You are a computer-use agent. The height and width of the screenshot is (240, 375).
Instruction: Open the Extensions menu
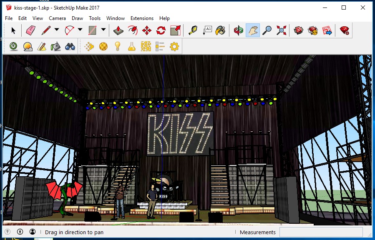[x=142, y=18]
